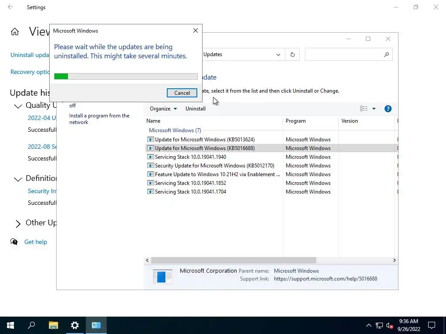This screenshot has width=446, height=334.
Task: Go back in the Settings window
Action: click(x=10, y=7)
